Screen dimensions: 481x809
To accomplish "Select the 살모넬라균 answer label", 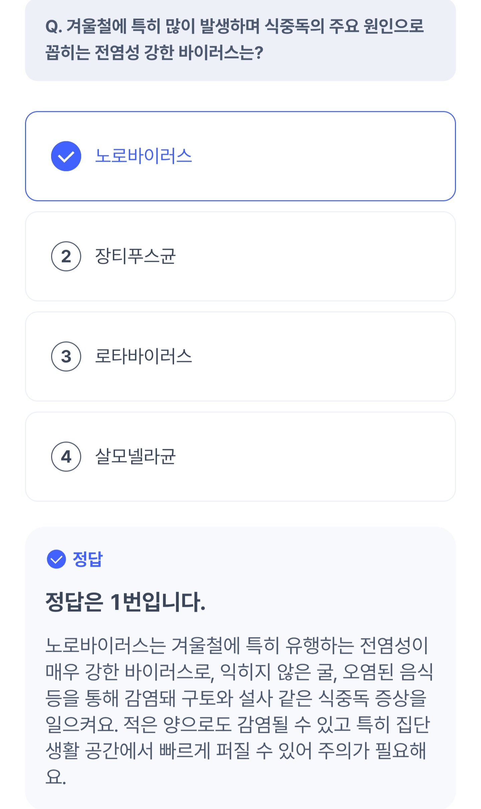I will point(135,457).
